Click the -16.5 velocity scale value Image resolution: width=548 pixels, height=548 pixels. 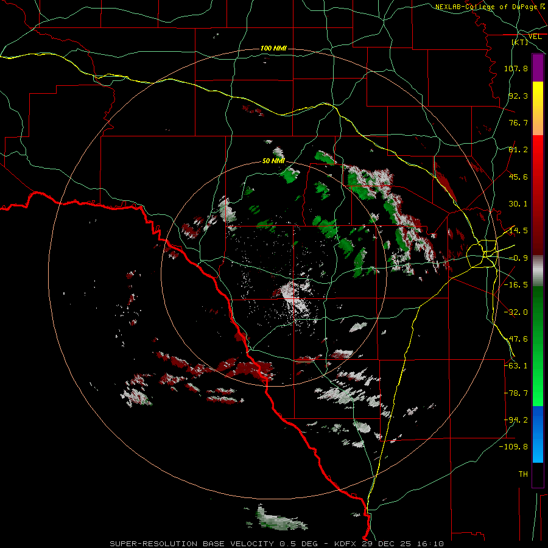pos(516,285)
